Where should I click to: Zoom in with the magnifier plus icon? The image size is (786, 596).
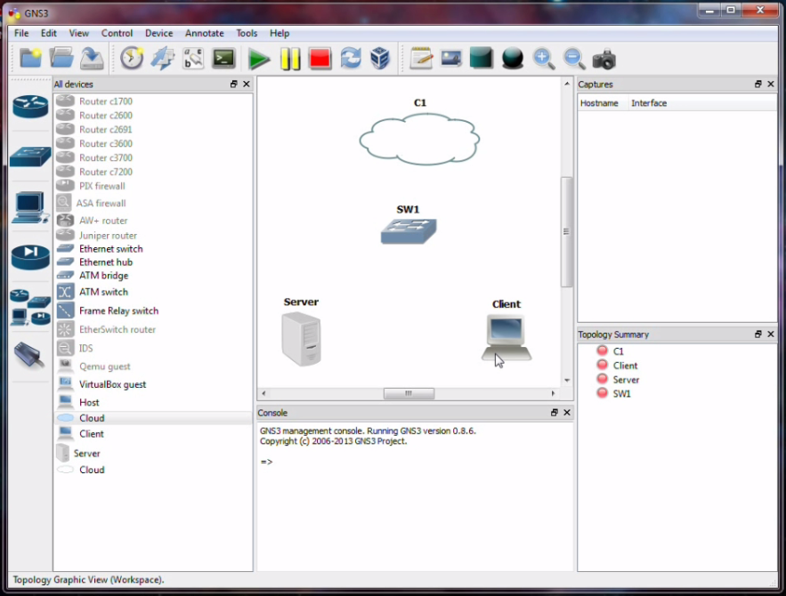543,59
